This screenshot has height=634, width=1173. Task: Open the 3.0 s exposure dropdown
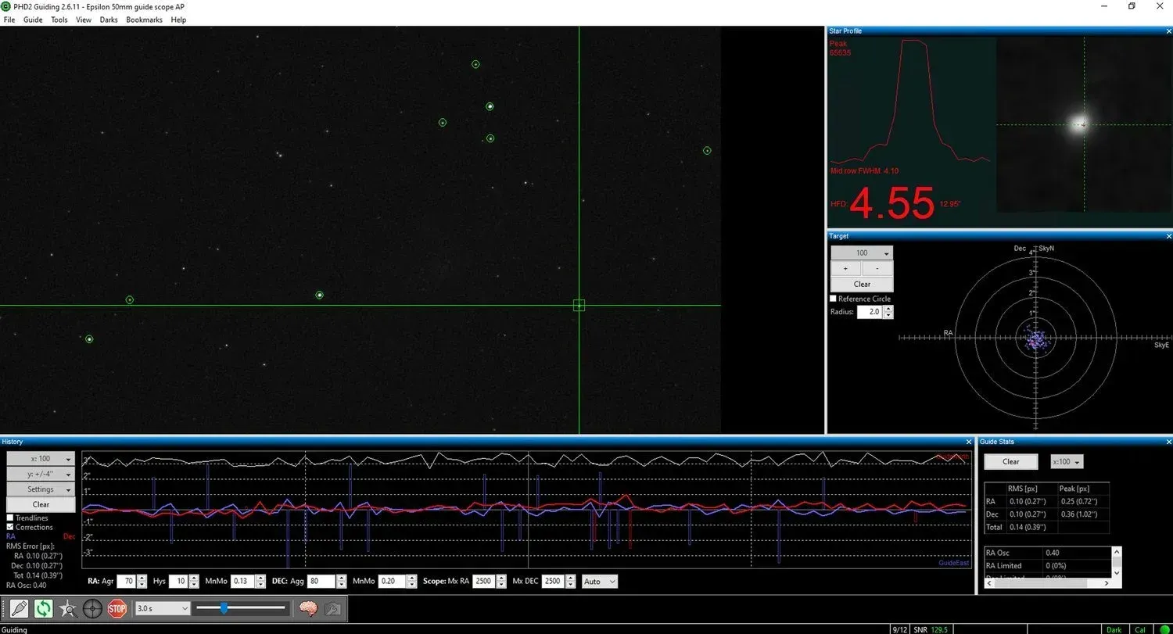click(x=163, y=608)
